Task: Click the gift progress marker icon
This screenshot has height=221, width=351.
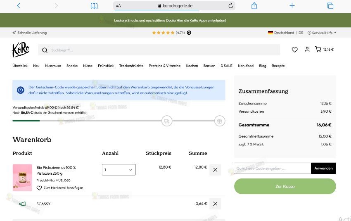Action: point(220,121)
